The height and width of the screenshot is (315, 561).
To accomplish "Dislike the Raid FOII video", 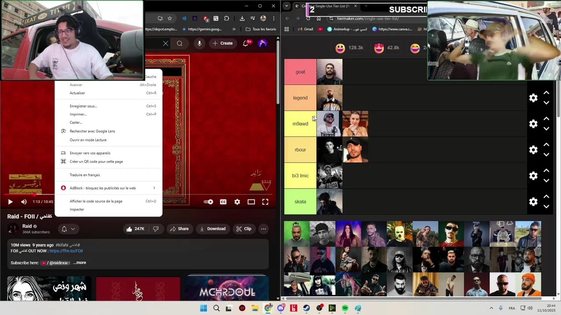I will [x=156, y=229].
